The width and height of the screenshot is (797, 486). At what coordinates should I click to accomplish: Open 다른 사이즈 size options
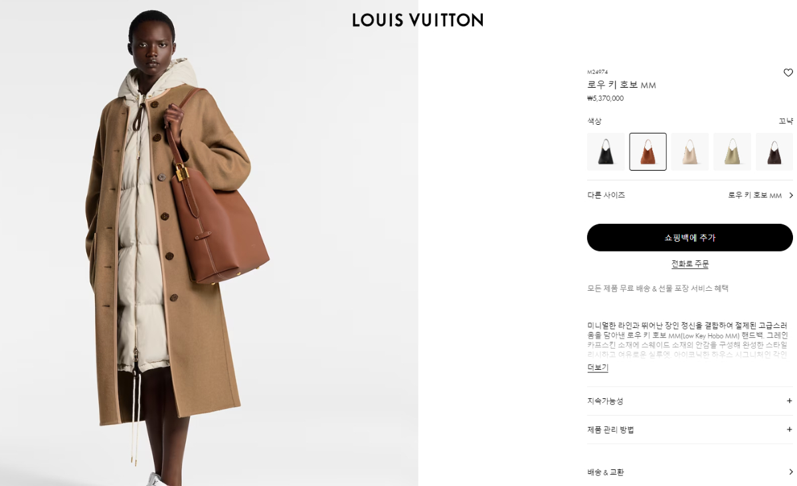coord(690,195)
